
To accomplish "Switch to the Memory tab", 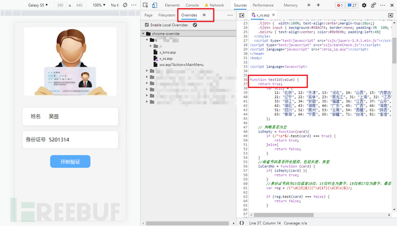I will (x=291, y=5).
